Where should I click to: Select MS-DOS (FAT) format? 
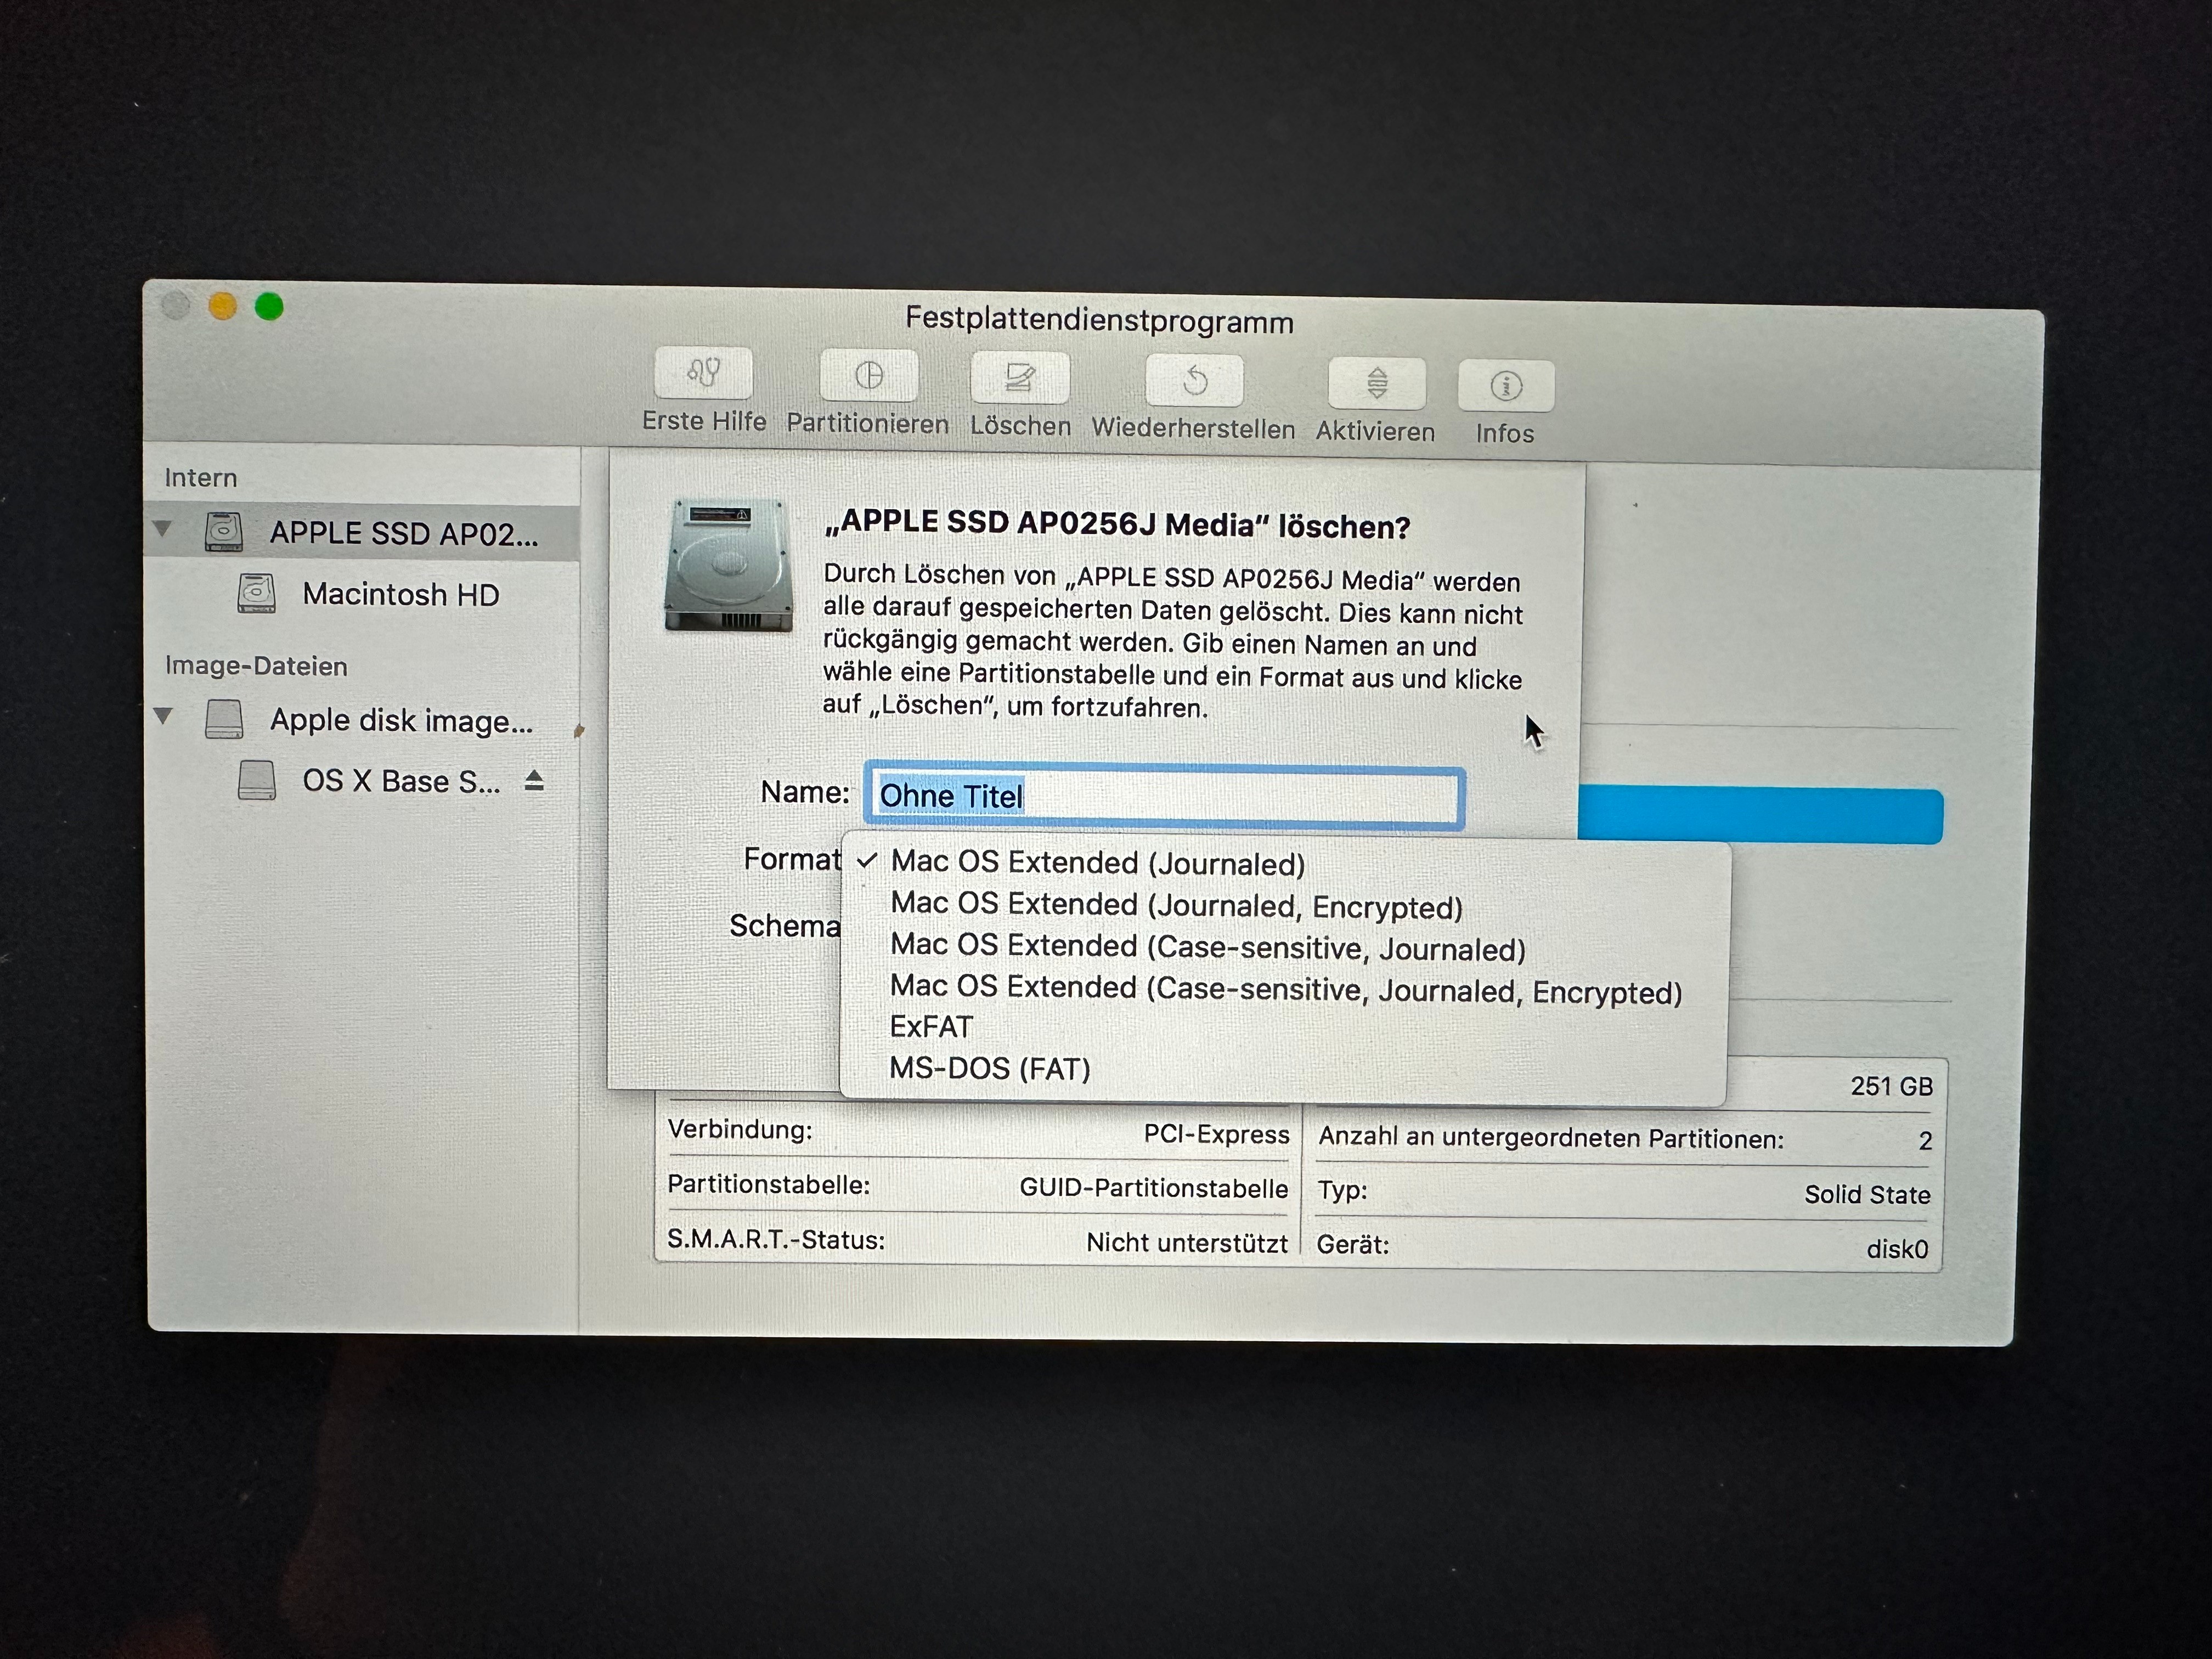pos(990,1069)
